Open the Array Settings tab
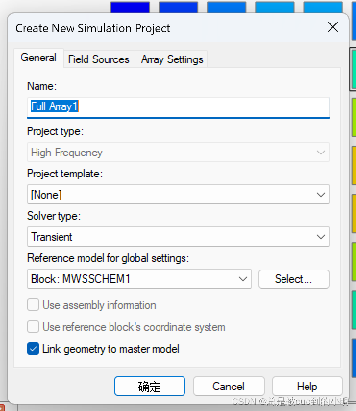This screenshot has height=411, width=356. [172, 59]
